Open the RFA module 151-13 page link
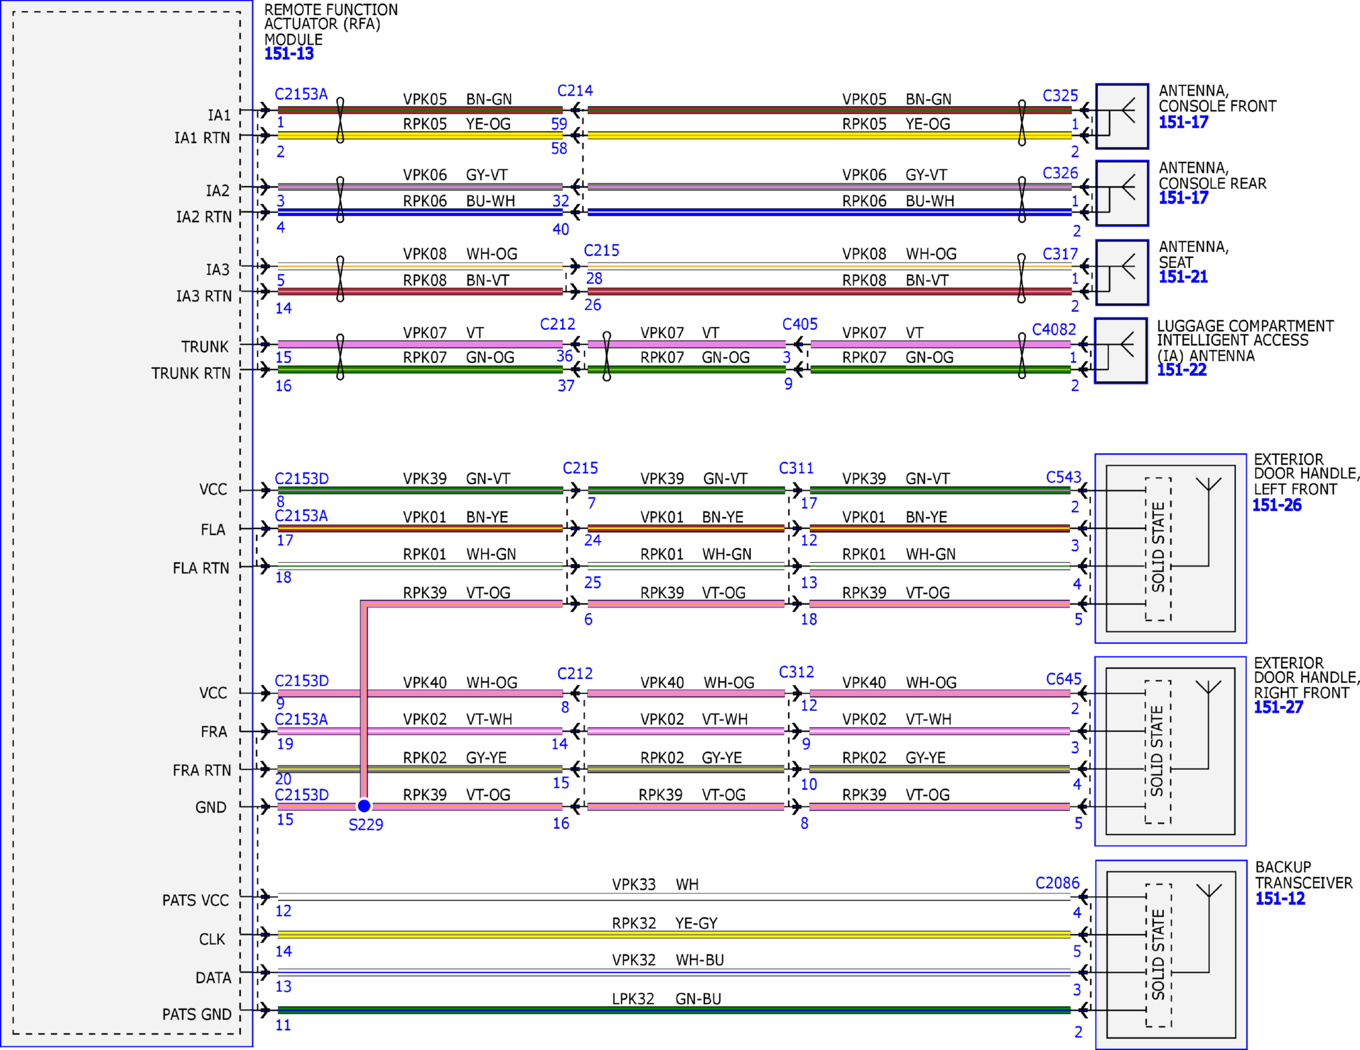Screen dimensions: 1360x1050 tap(289, 54)
